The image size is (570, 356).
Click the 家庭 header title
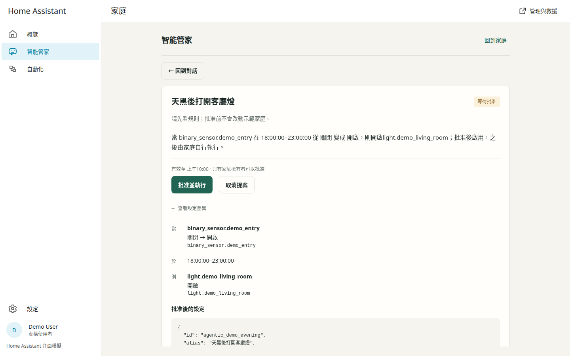coord(119,11)
